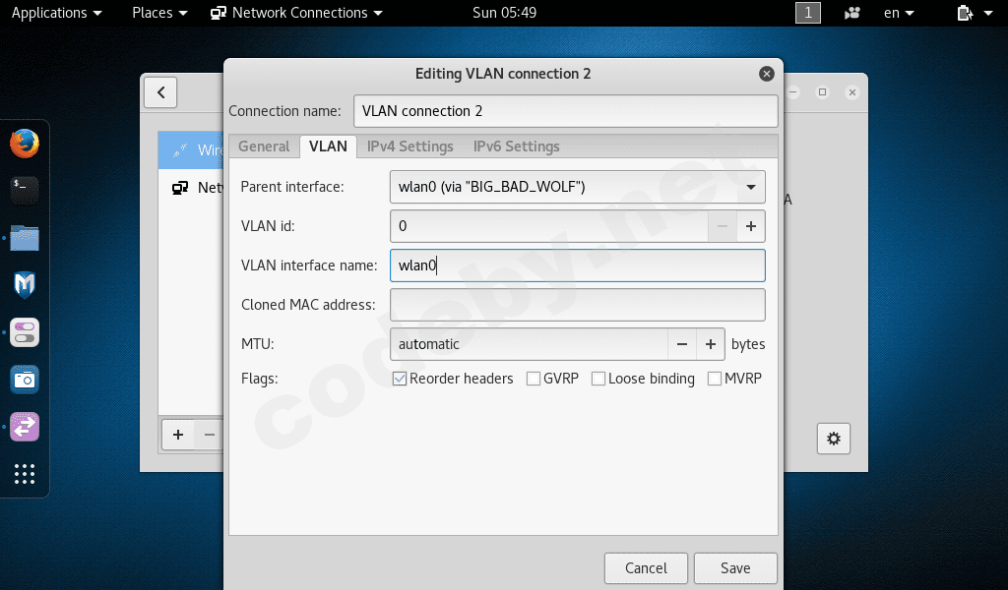Screen dimensions: 1008x590
Task: Maximize the background Network Connections window
Action: [822, 91]
